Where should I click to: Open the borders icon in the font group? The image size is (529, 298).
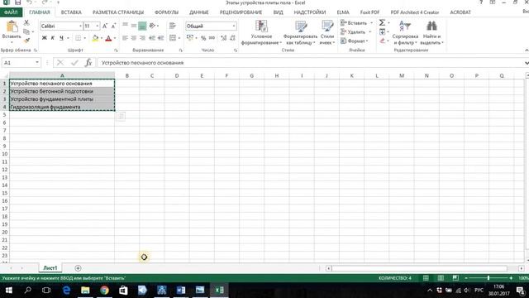(x=79, y=38)
